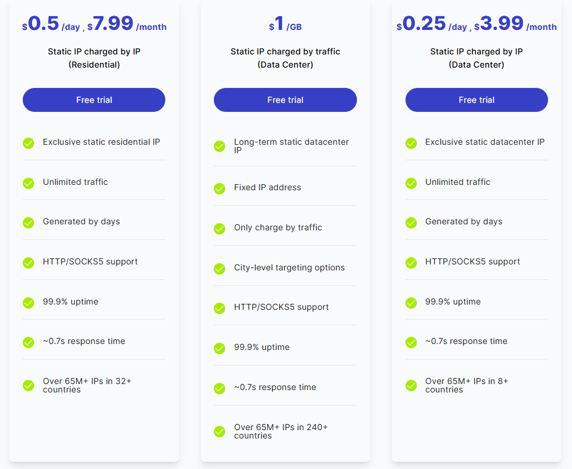
Task: Click the checkmark next to 'Over 65M+ IPs in 8+ countries'
Action: click(x=411, y=386)
